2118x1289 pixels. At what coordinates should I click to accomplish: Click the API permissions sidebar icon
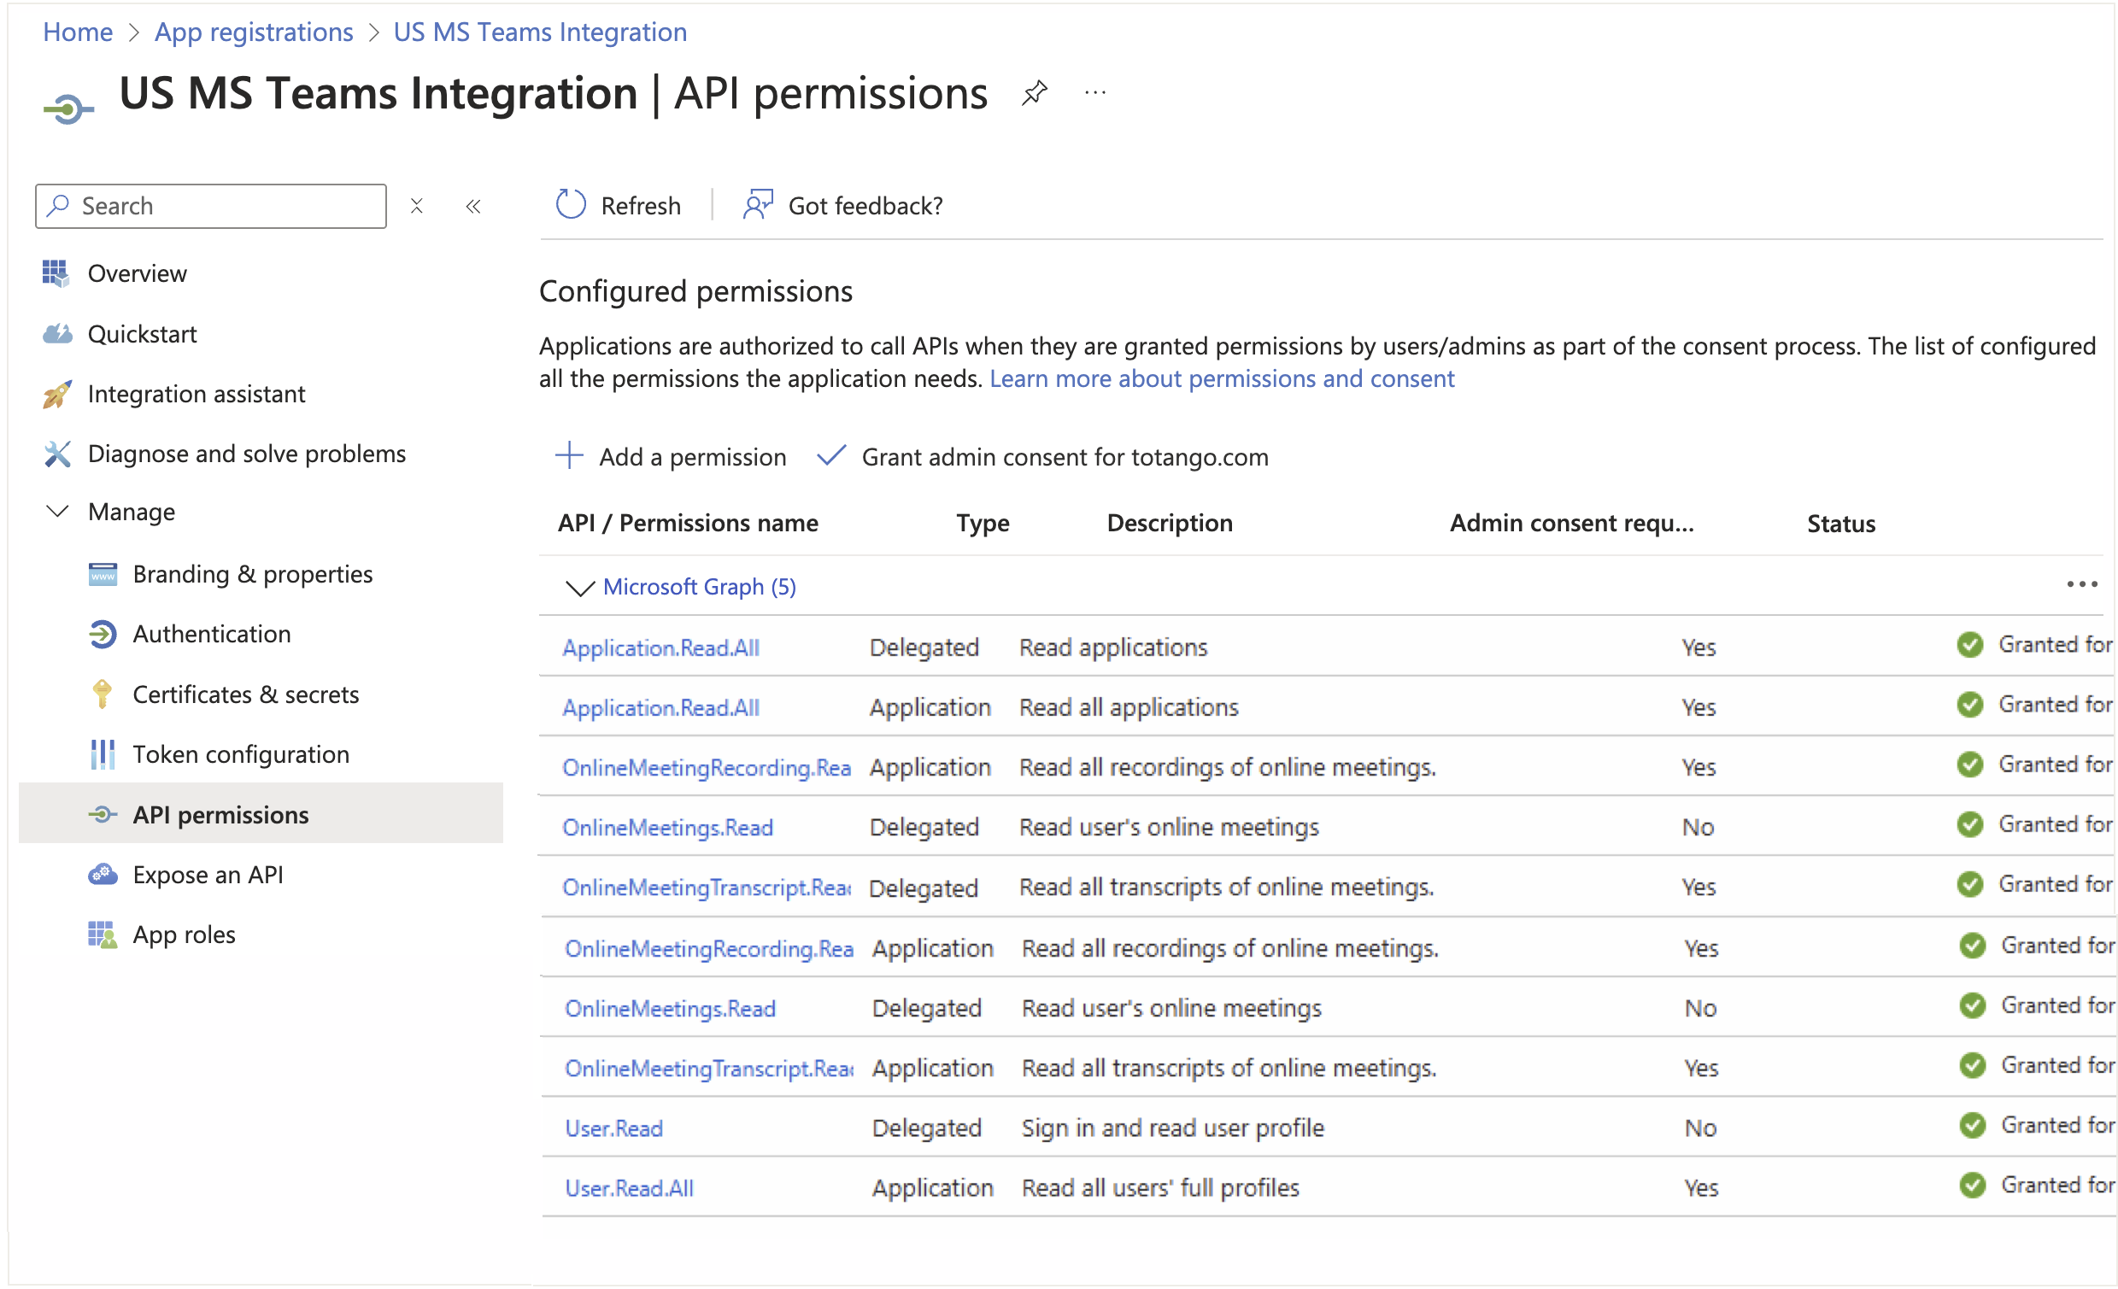tap(103, 815)
